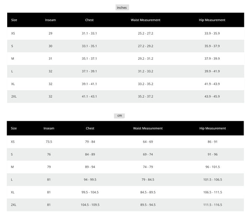252x217 pixels.
Task: Click Waist Measurement header in inches table
Action: (146, 20)
